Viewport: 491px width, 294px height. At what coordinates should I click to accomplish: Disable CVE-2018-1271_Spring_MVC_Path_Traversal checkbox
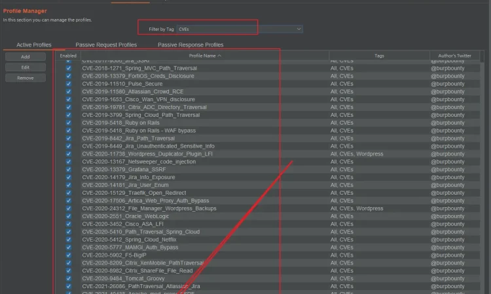pos(69,68)
